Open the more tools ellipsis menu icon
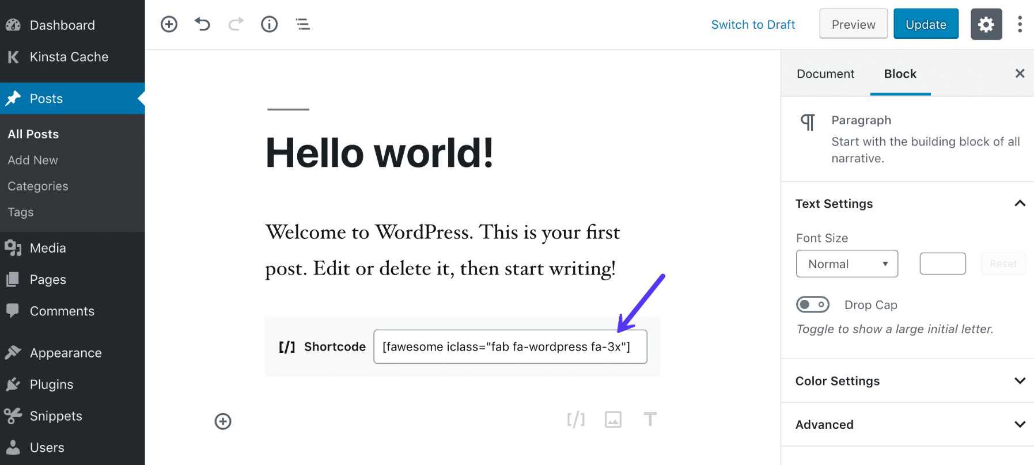 coord(1020,24)
